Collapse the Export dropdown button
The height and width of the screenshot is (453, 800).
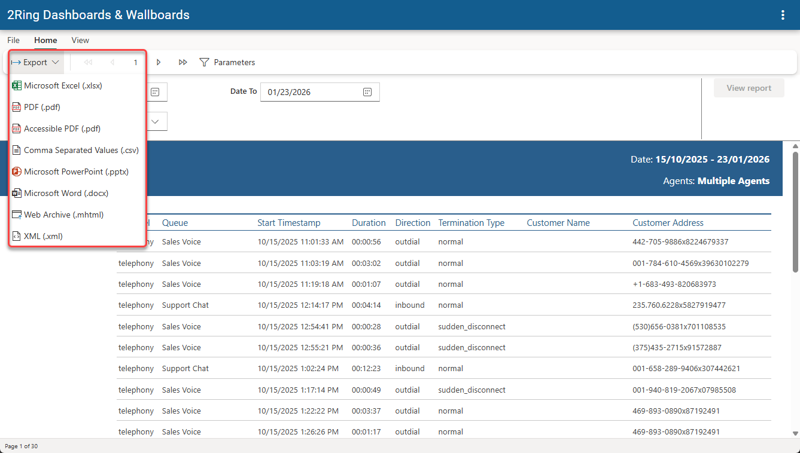36,62
